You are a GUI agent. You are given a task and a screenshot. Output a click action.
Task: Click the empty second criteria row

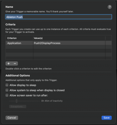58,47
